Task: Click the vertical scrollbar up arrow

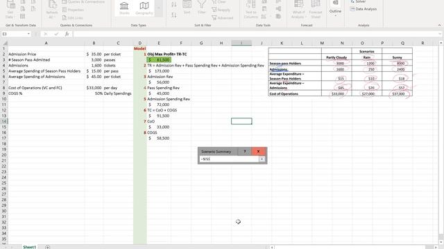Action: [441, 43]
